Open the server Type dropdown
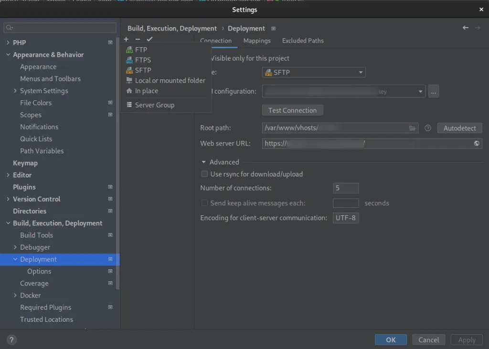 pos(313,72)
